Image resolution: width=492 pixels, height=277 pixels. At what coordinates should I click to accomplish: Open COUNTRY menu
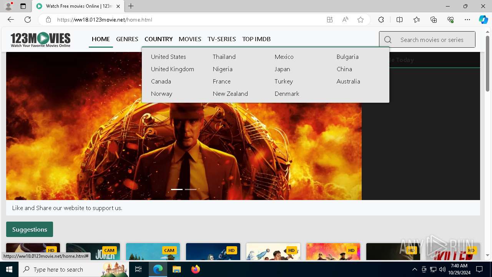pos(158,39)
